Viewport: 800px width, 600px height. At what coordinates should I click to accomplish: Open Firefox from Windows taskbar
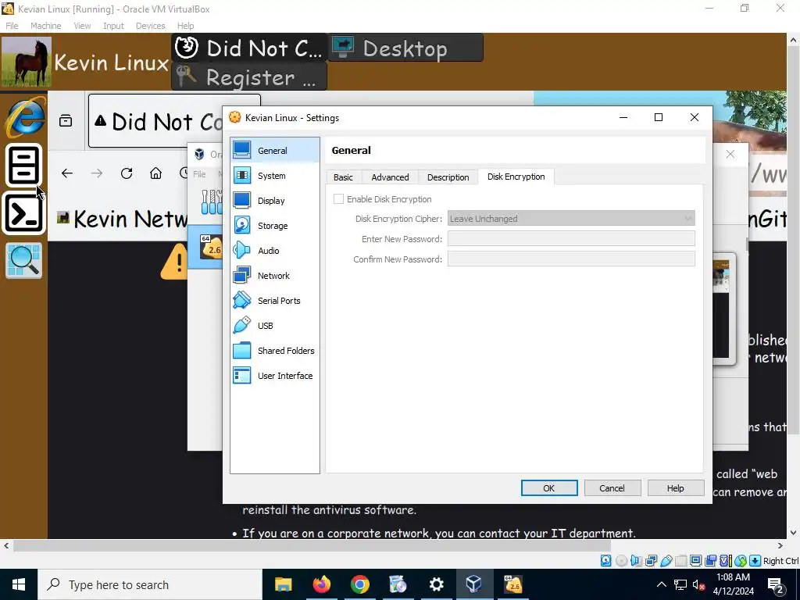click(x=321, y=584)
